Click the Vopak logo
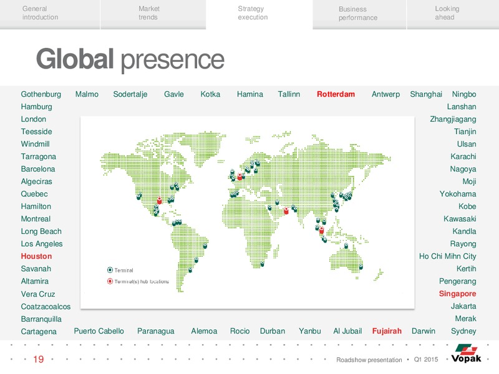The image size is (499, 374). [466, 353]
